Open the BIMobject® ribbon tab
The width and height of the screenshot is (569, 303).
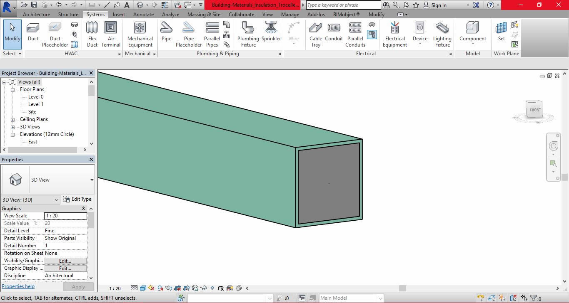pos(346,14)
